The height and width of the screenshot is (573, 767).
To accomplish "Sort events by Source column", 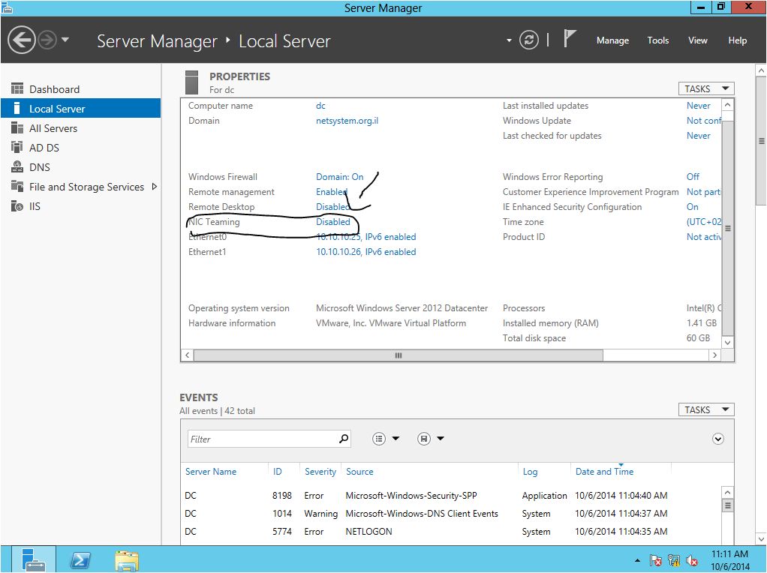I will (x=359, y=472).
